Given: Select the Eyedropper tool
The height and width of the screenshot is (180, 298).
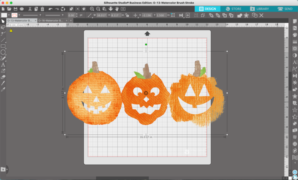Looking at the screenshot, I should [3, 89].
